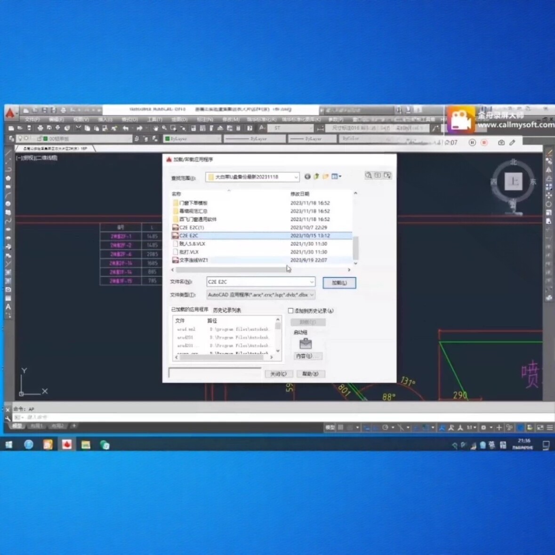This screenshot has width=555, height=555.
Task: Open the 门窗下单模板 folder row
Action: 262,203
